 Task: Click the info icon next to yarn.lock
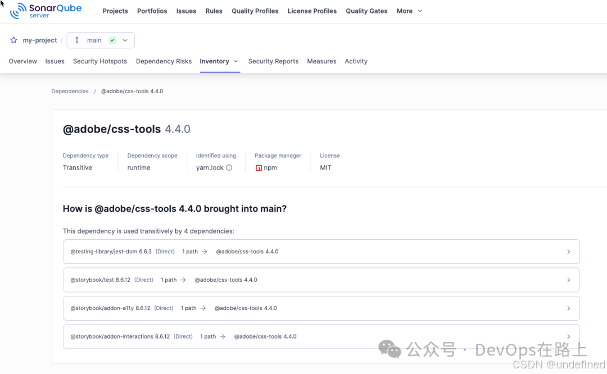(x=229, y=167)
